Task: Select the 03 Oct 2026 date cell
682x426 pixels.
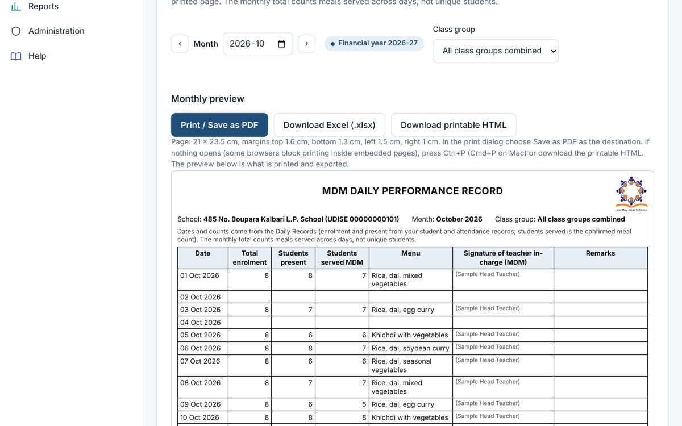Action: 203,310
